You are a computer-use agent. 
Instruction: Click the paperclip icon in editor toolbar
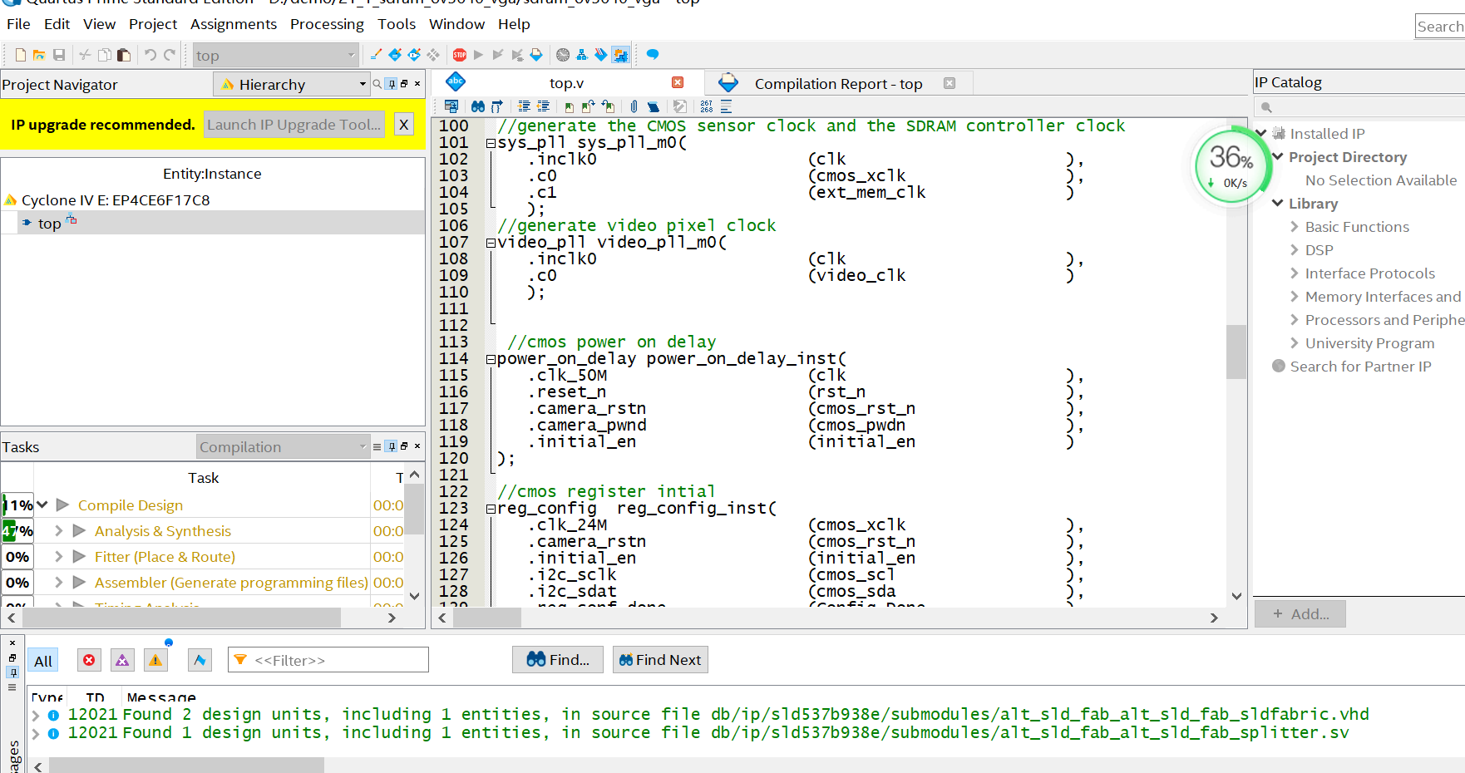tap(634, 106)
